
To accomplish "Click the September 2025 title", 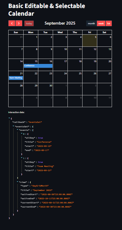I will point(60,23).
